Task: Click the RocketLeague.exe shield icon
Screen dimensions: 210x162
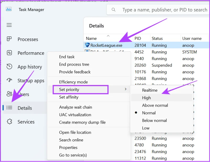Action: click(x=87, y=45)
